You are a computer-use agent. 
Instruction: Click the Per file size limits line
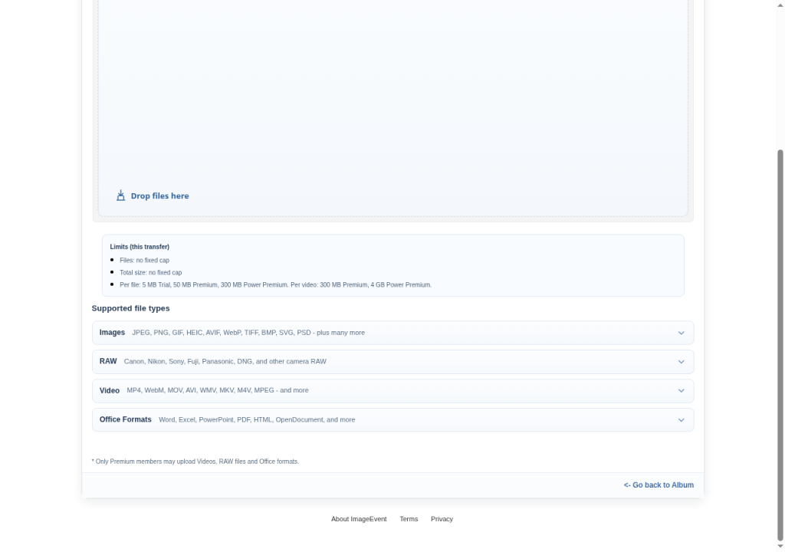pos(275,285)
